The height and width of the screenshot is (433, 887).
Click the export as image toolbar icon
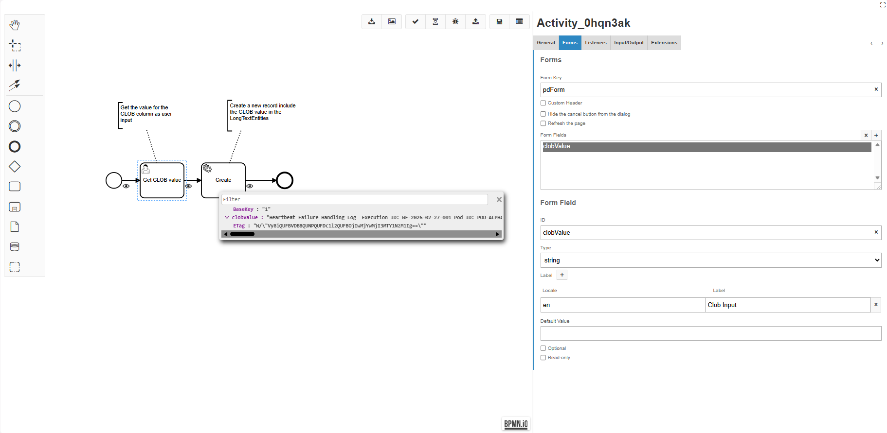tap(392, 21)
